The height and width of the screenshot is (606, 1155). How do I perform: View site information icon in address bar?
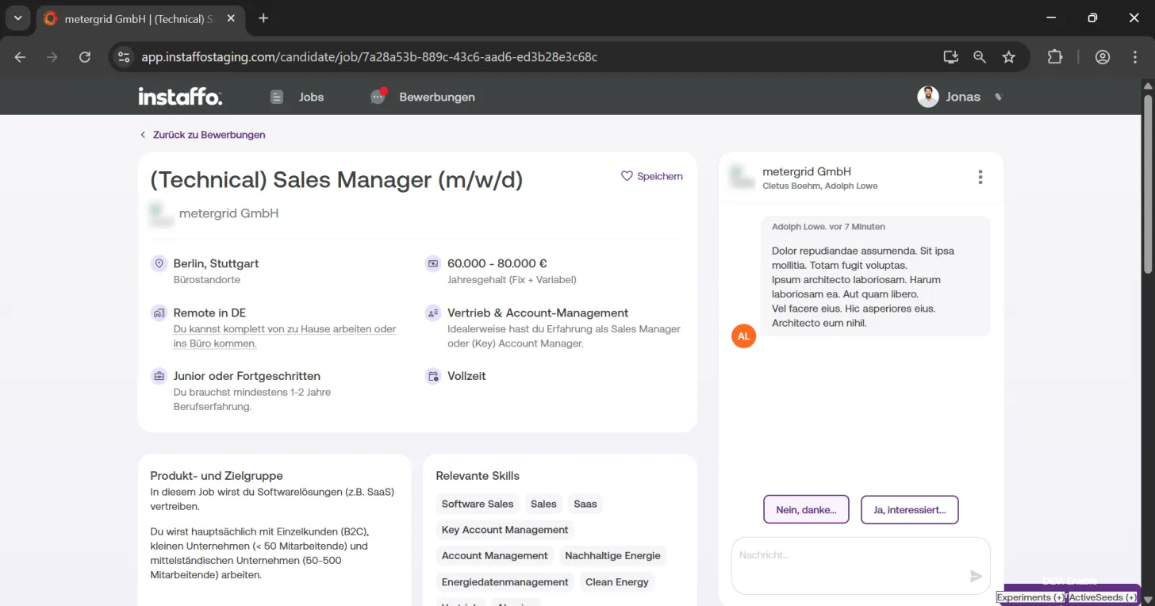coord(123,57)
